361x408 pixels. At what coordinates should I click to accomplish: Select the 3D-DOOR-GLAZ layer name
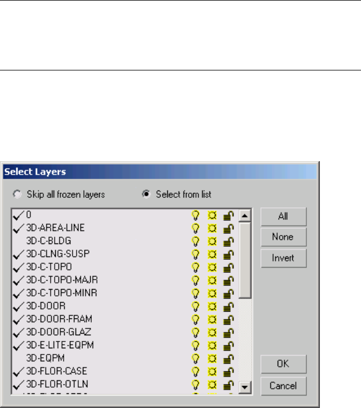click(59, 332)
